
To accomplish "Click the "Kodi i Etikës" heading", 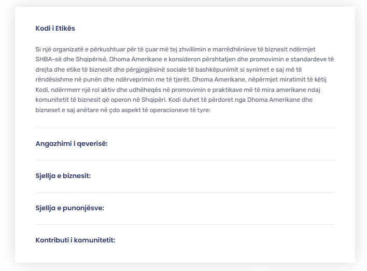I will pos(55,29).
